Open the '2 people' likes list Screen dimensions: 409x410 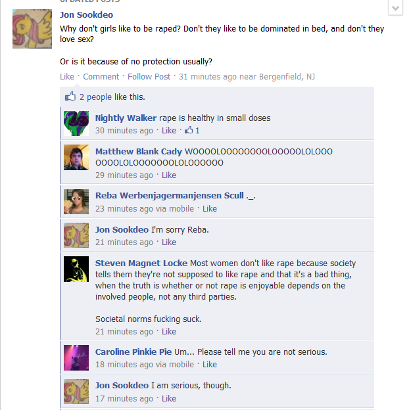[95, 97]
